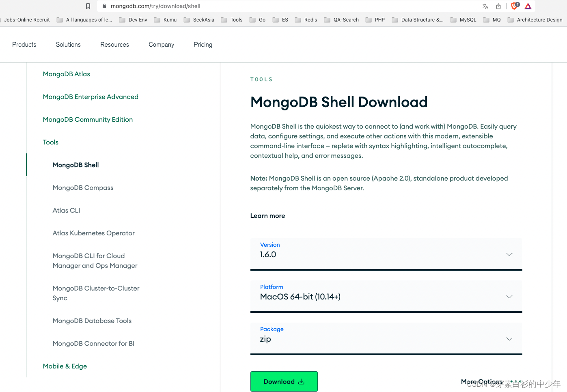Image resolution: width=567 pixels, height=392 pixels.
Task: Click inside the browser address bar
Action: 244,6
